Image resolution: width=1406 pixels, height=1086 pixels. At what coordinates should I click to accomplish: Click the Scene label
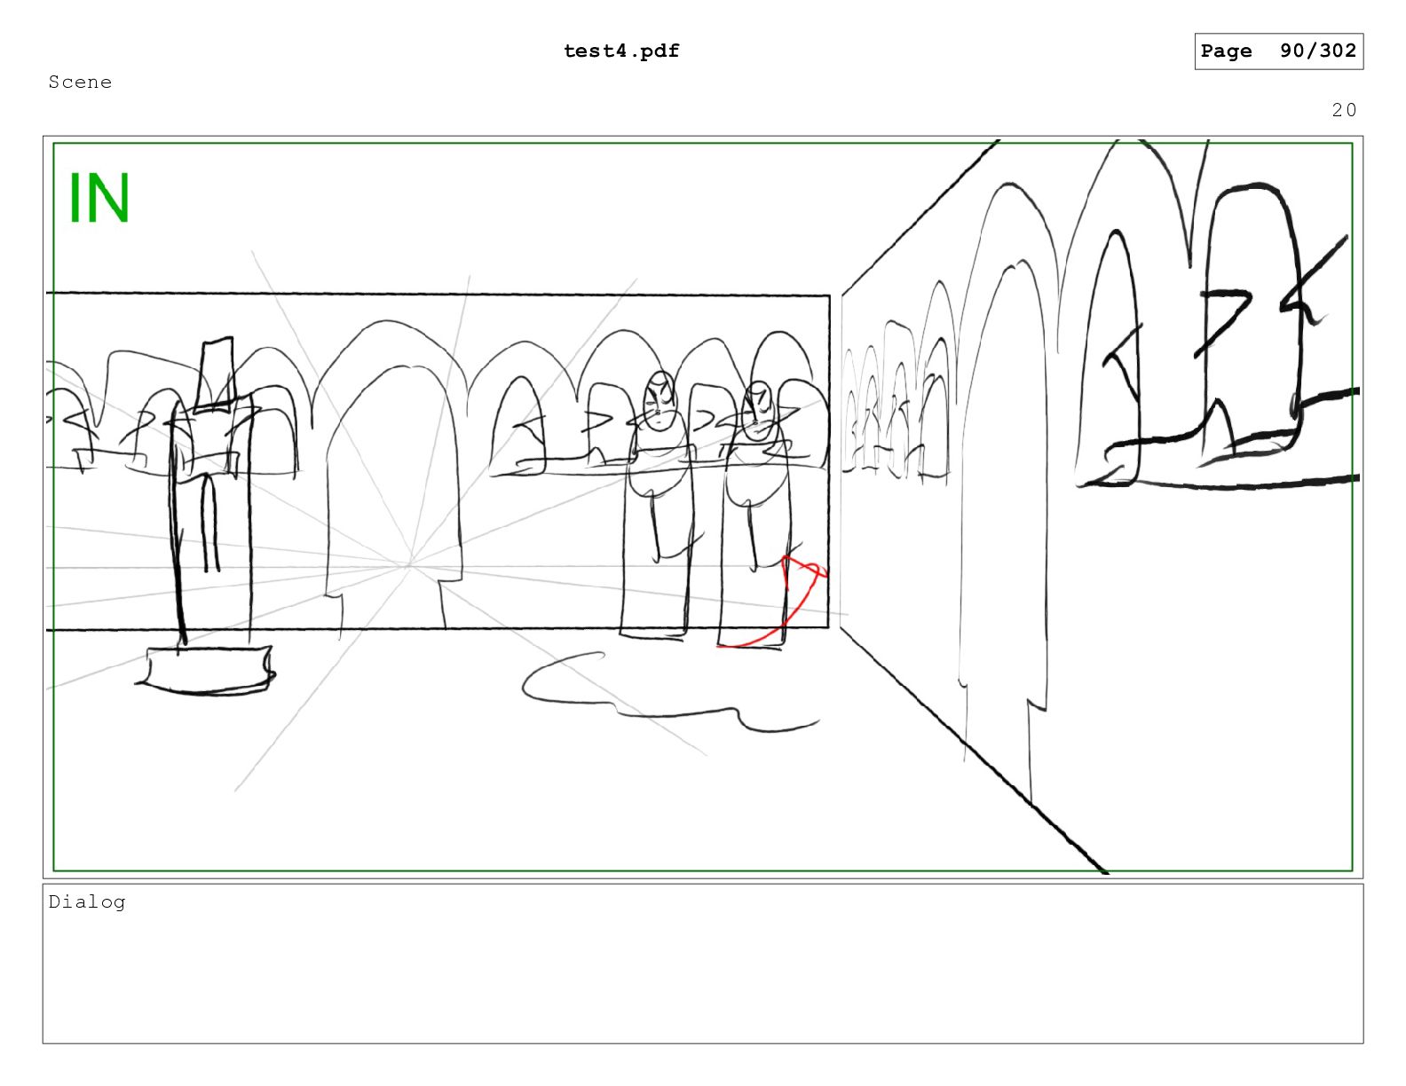pos(80,83)
